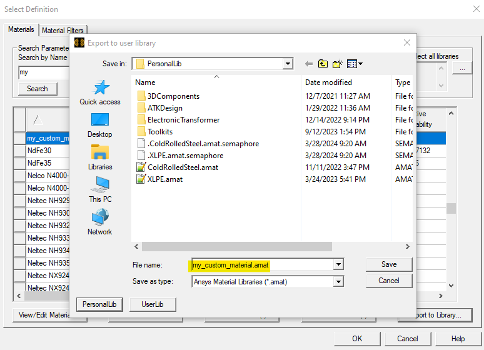484x350 pixels.
Task: Open Network in the sidebar
Action: click(x=100, y=222)
